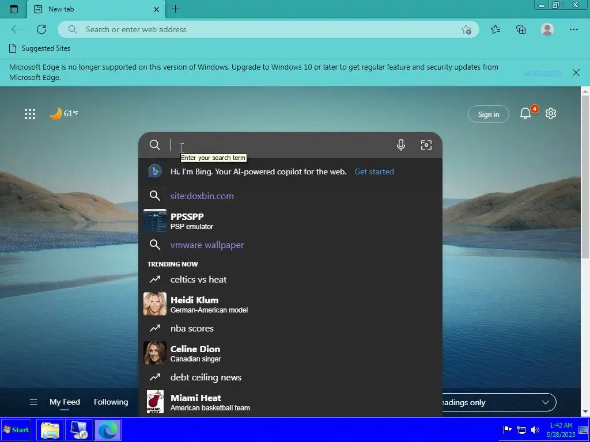Image resolution: width=590 pixels, height=442 pixels.
Task: Switch to the My Feed tab
Action: coord(65,402)
